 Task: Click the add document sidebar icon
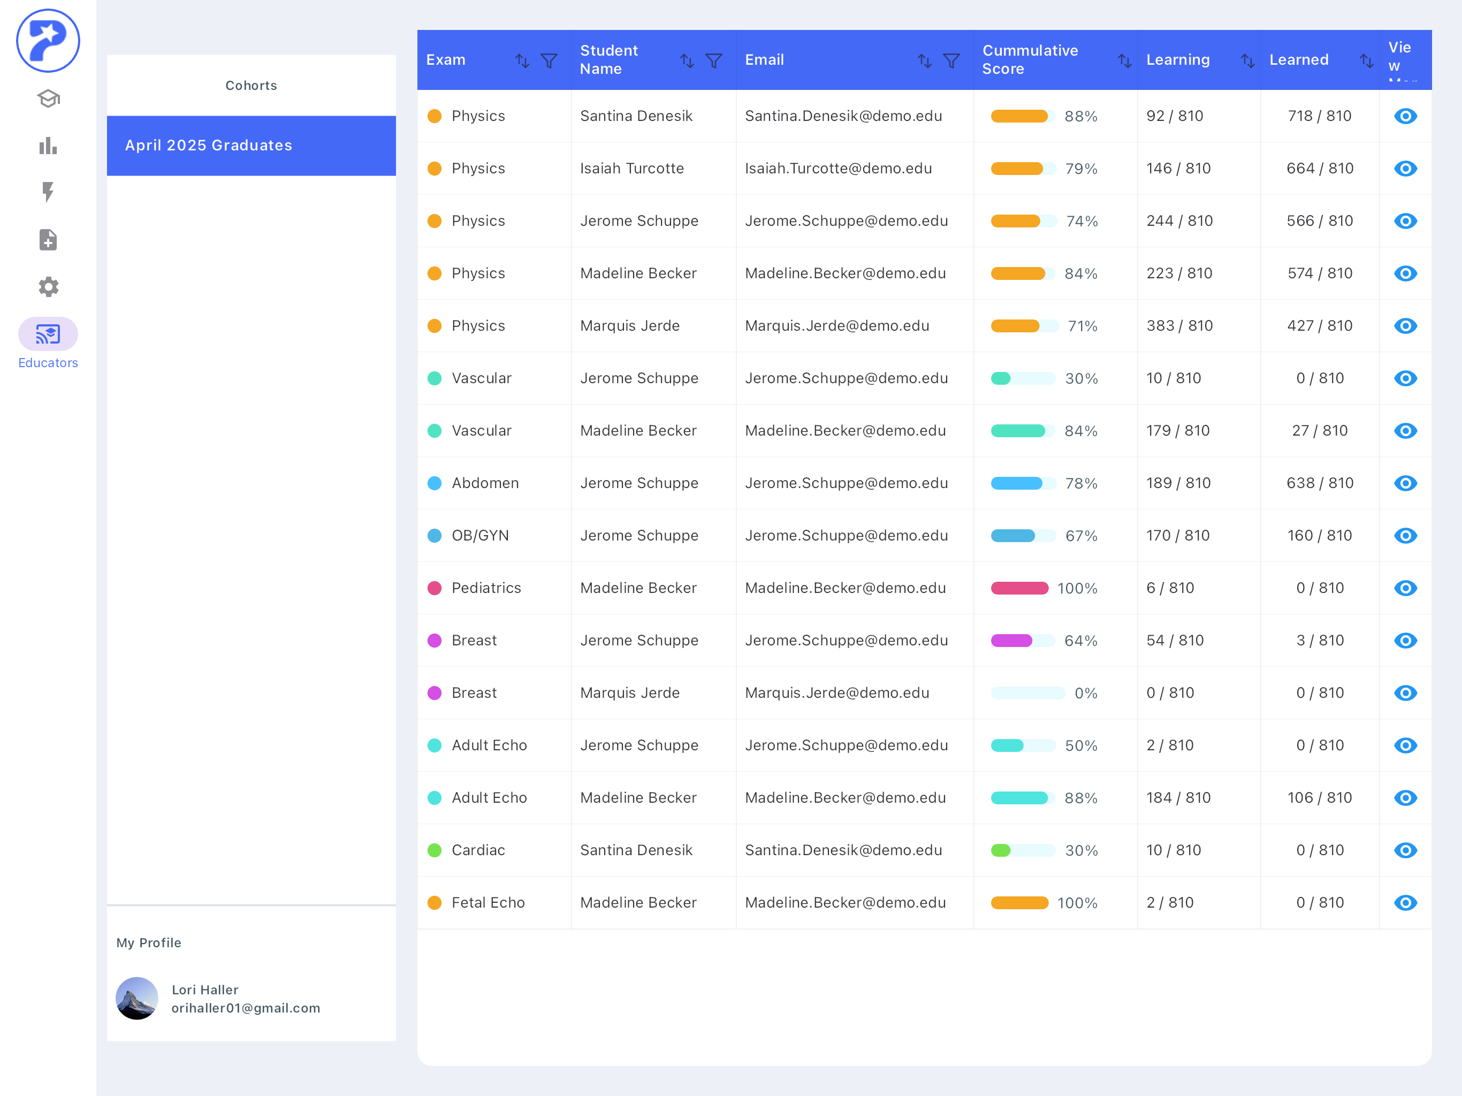pyautogui.click(x=48, y=239)
